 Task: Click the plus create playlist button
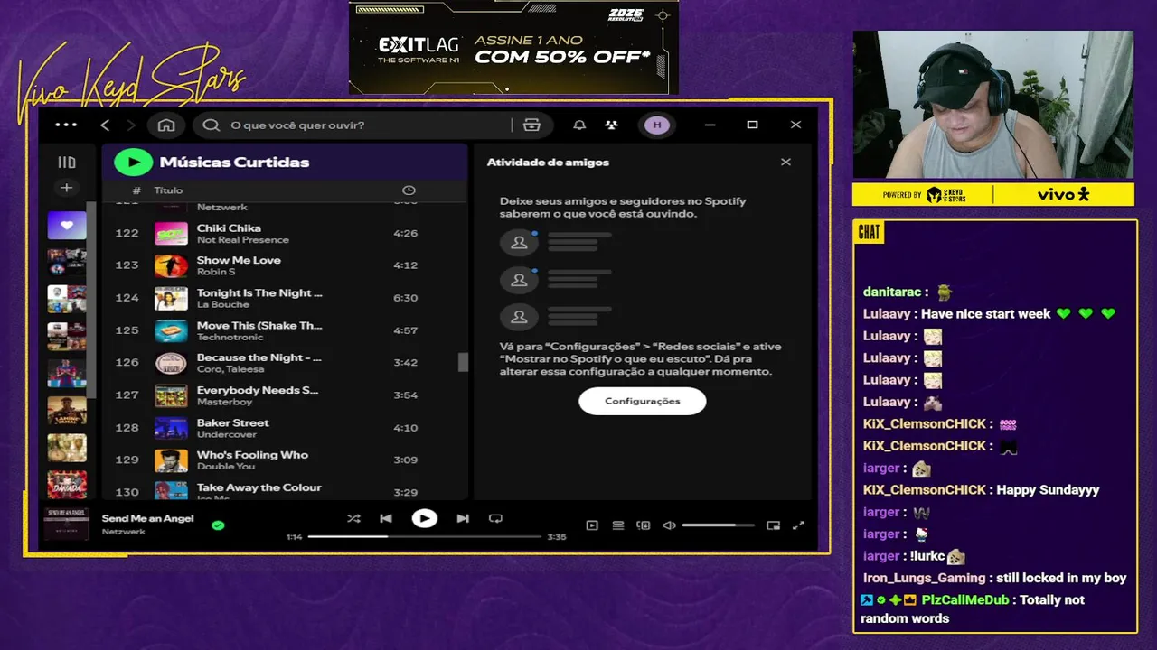tap(67, 188)
